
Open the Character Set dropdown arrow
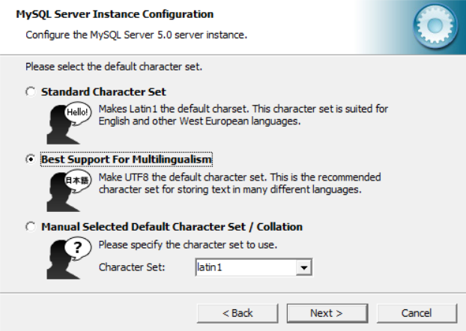pos(303,267)
